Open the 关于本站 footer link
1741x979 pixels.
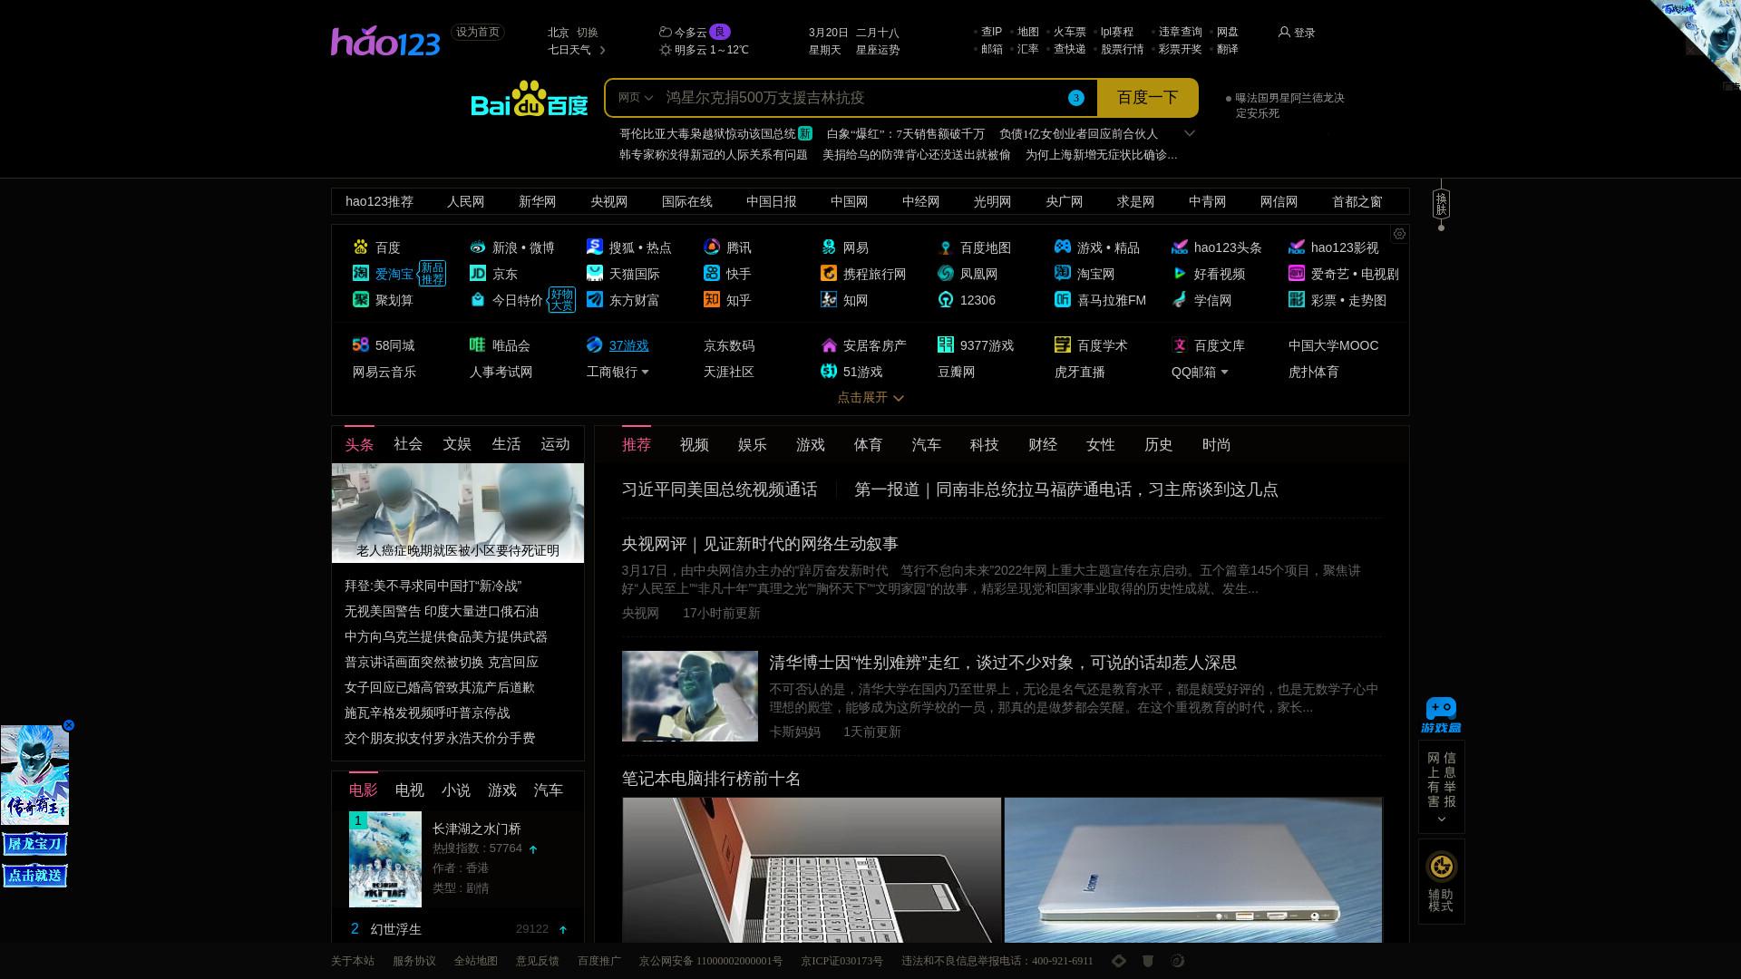tap(353, 961)
